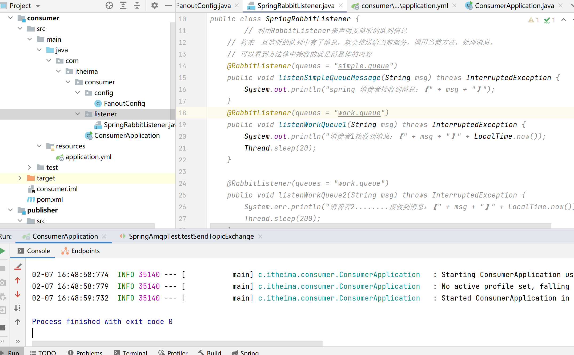Screen dimensions: 574x355
Task: Click the green rerun play icon
Action: tap(3, 251)
